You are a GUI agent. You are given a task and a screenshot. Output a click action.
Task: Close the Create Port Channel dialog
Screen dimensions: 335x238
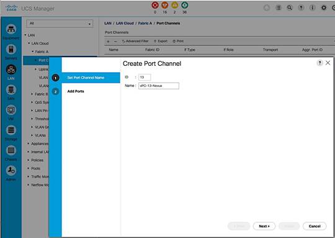coord(328,63)
